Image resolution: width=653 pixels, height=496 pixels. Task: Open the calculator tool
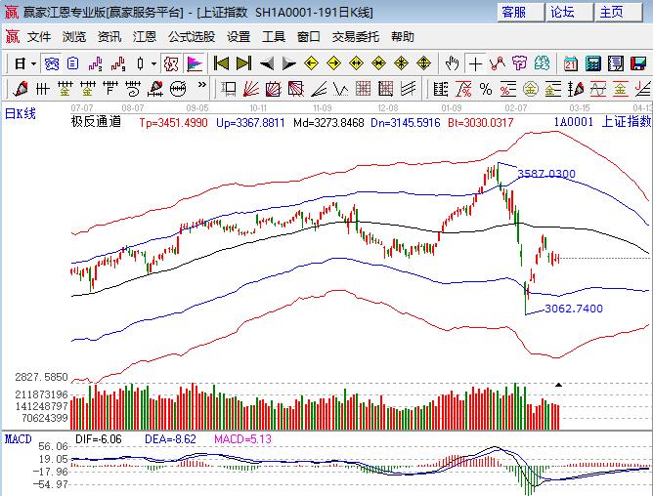click(593, 63)
